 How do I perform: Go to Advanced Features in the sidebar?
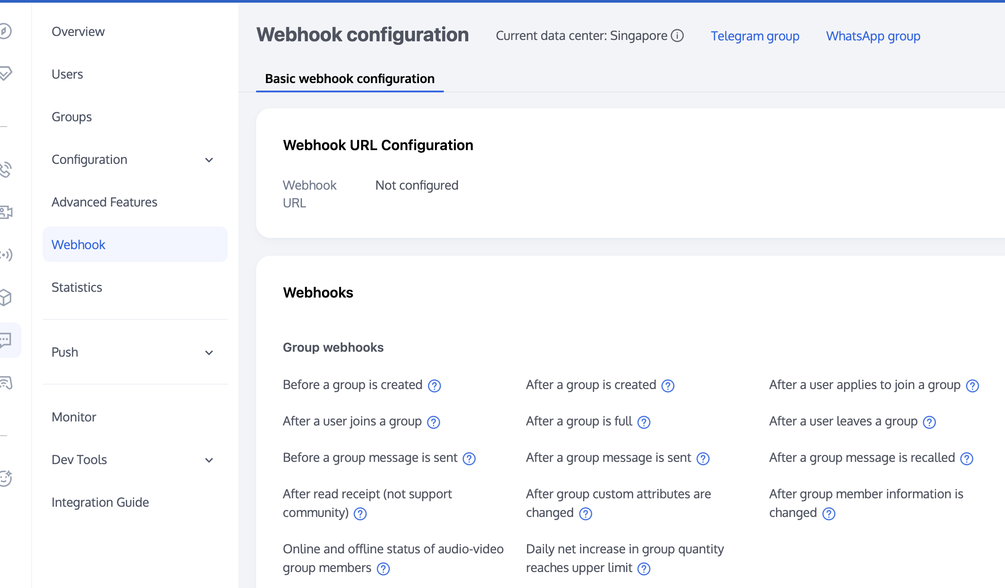coord(105,202)
